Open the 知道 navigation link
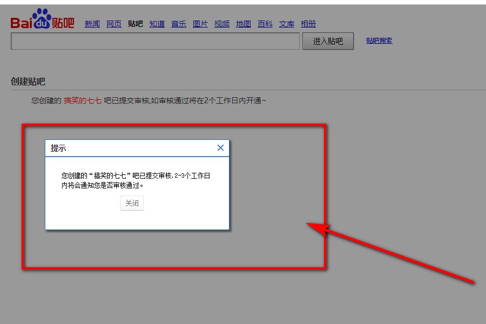Viewport: 486px width, 324px height. click(x=157, y=24)
